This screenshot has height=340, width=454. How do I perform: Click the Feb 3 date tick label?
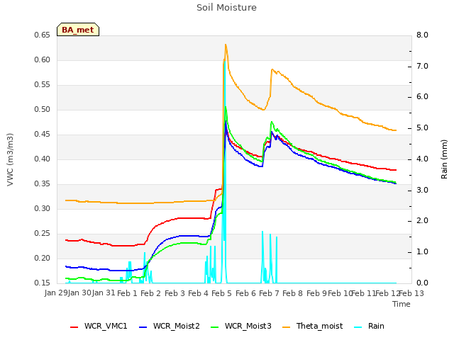175,293
